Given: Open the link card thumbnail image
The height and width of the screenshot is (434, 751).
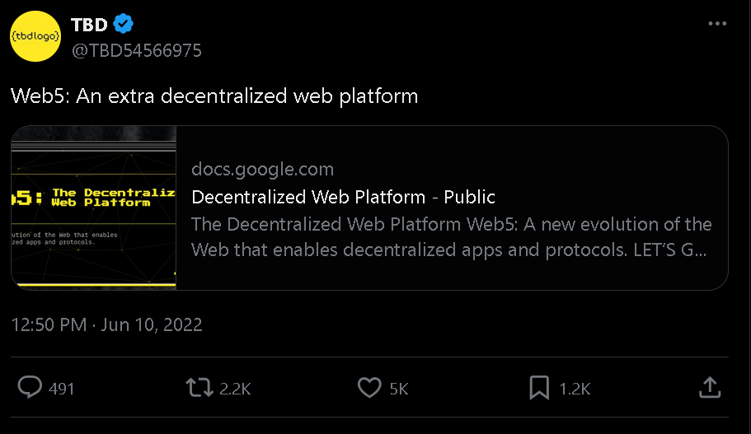Looking at the screenshot, I should (x=94, y=208).
